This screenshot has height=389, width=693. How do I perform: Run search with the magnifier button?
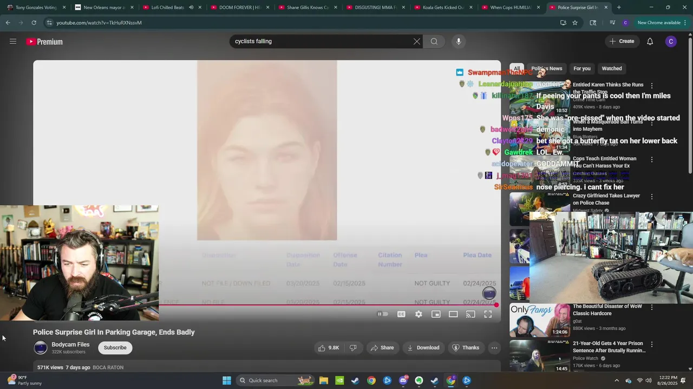[434, 42]
